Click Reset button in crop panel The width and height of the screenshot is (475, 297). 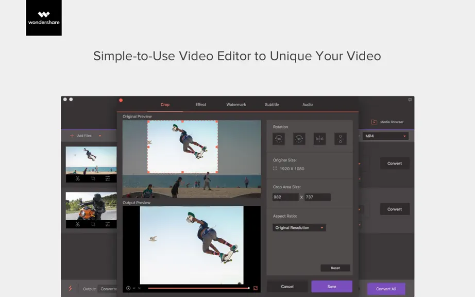click(335, 268)
